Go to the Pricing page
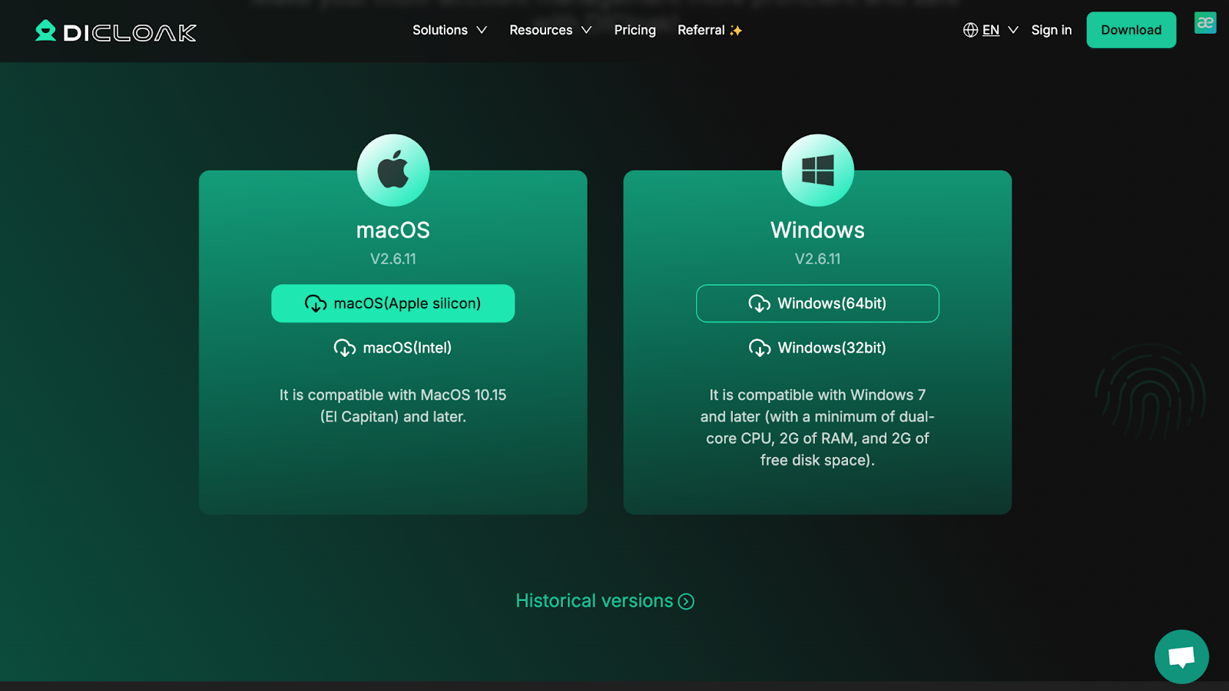 click(x=634, y=30)
